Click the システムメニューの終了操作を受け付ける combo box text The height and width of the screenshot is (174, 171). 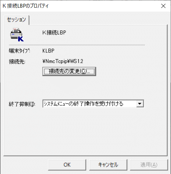pyautogui.click(x=84, y=104)
